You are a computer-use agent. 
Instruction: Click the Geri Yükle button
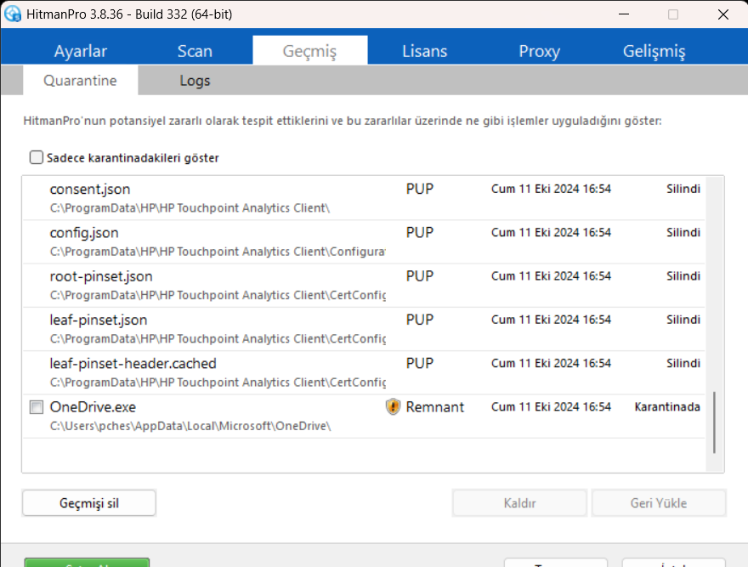click(x=659, y=503)
